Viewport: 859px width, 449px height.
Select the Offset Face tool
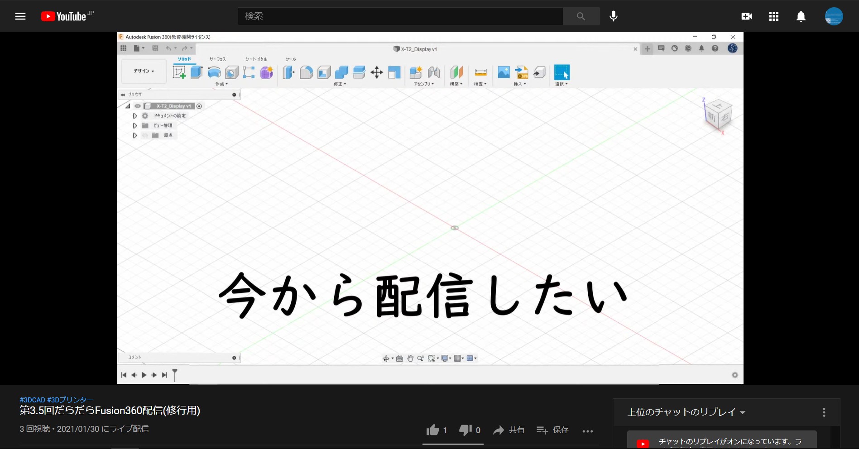pos(359,72)
